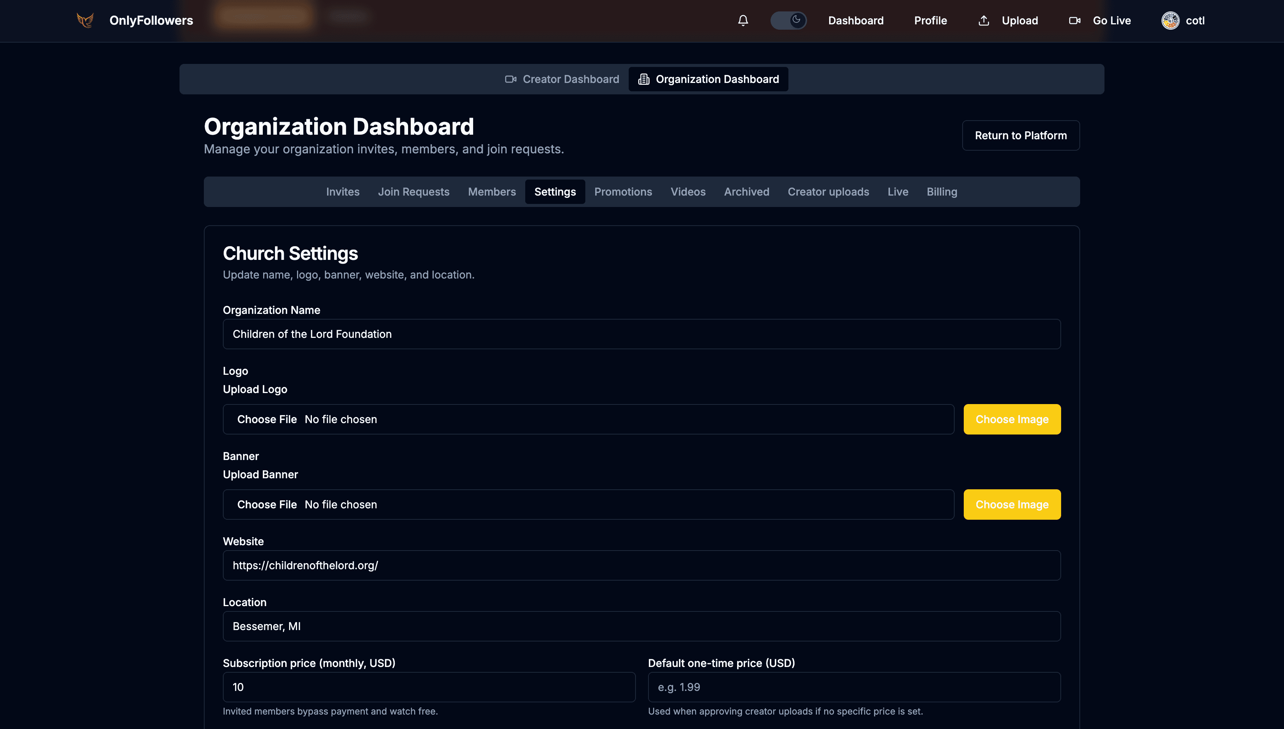This screenshot has height=729, width=1284.
Task: Start streaming with the Go Live camera icon
Action: 1074,21
